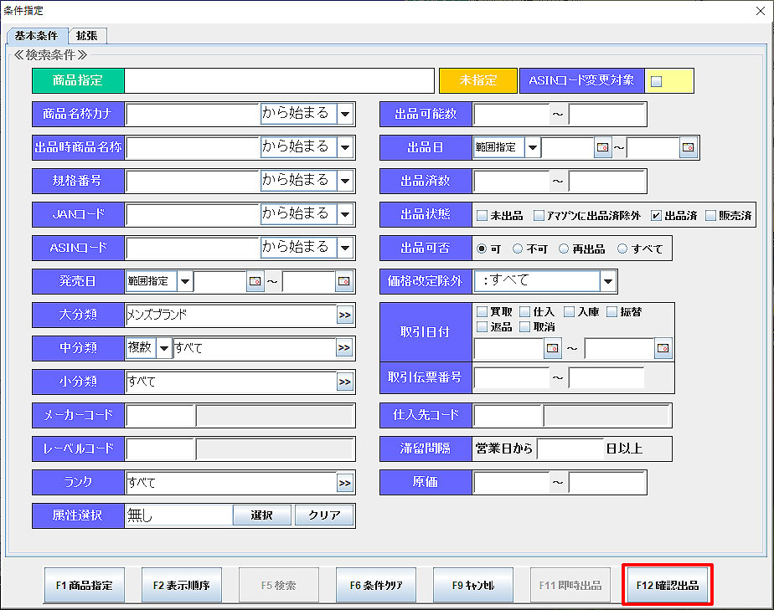
Task: Open 大分類 selection arrow button
Action: point(344,315)
